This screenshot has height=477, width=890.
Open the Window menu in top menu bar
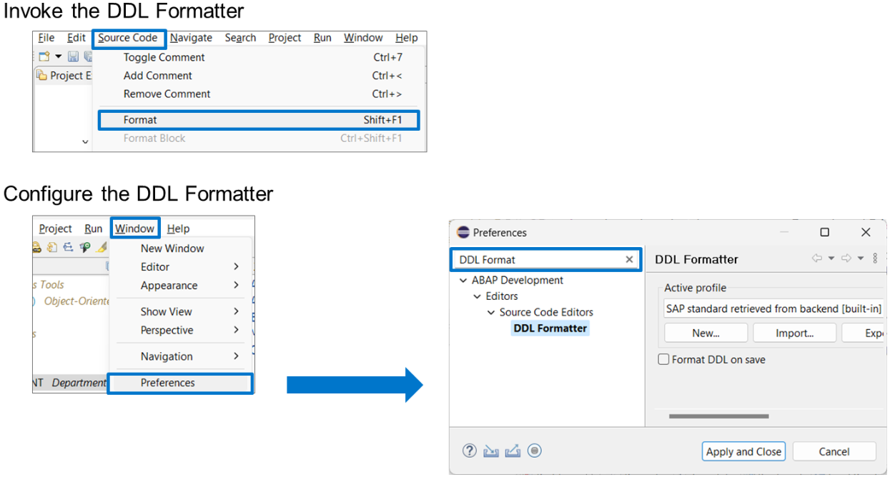point(363,38)
